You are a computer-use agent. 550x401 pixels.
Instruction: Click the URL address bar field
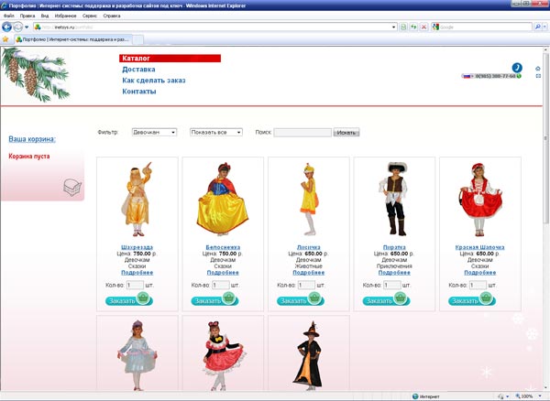pyautogui.click(x=215, y=27)
